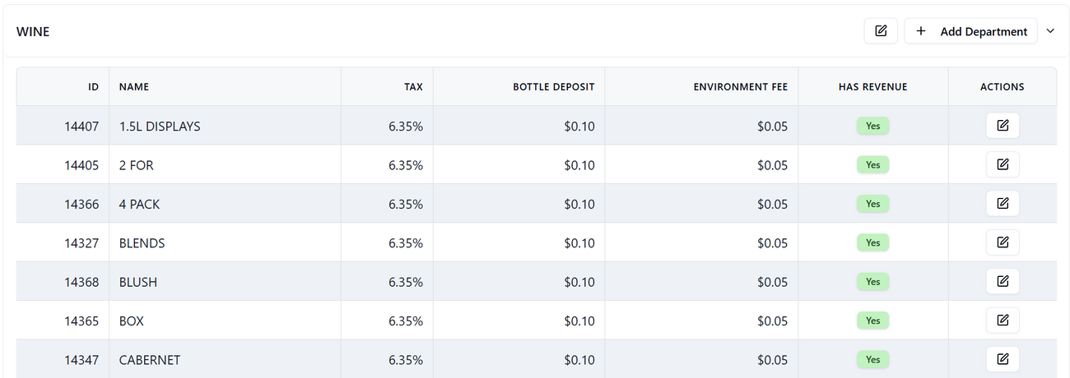Click the Add Department button

pos(970,31)
